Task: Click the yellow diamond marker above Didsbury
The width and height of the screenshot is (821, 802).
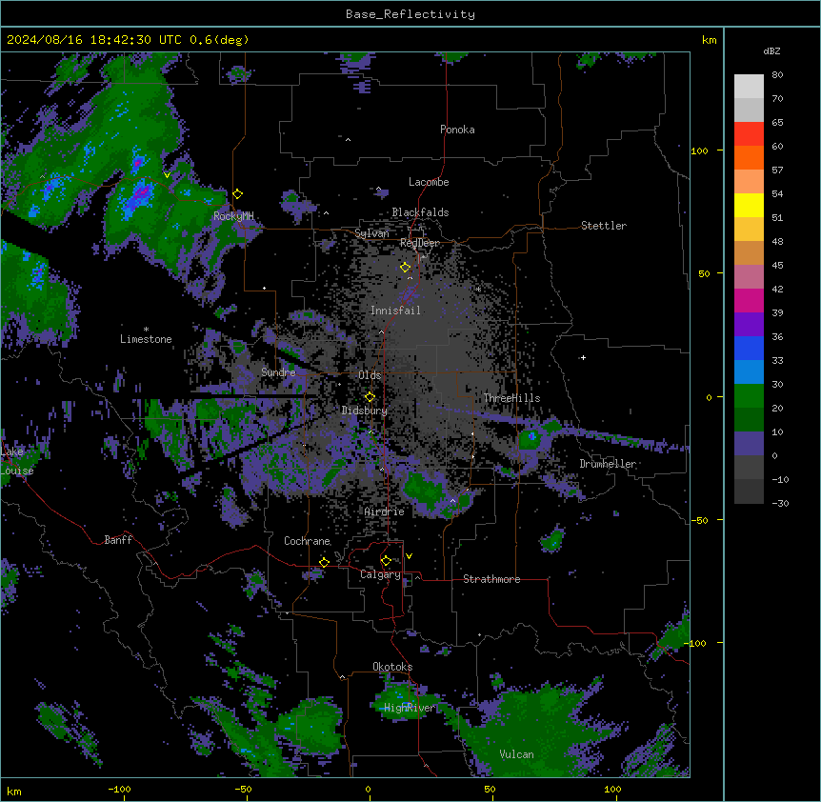Action: pos(370,397)
